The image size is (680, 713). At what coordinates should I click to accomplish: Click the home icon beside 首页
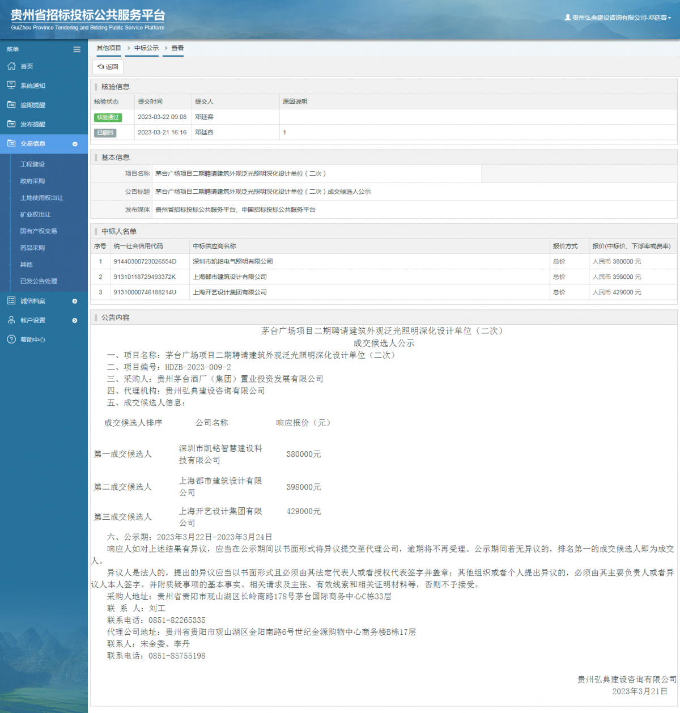click(x=11, y=66)
